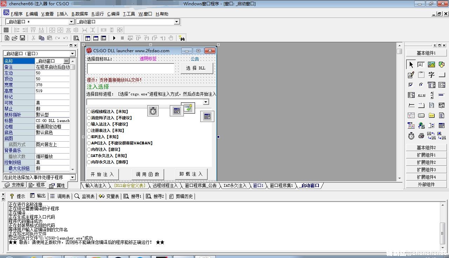
Task: Open the C.编译 menu
Action: point(113,14)
